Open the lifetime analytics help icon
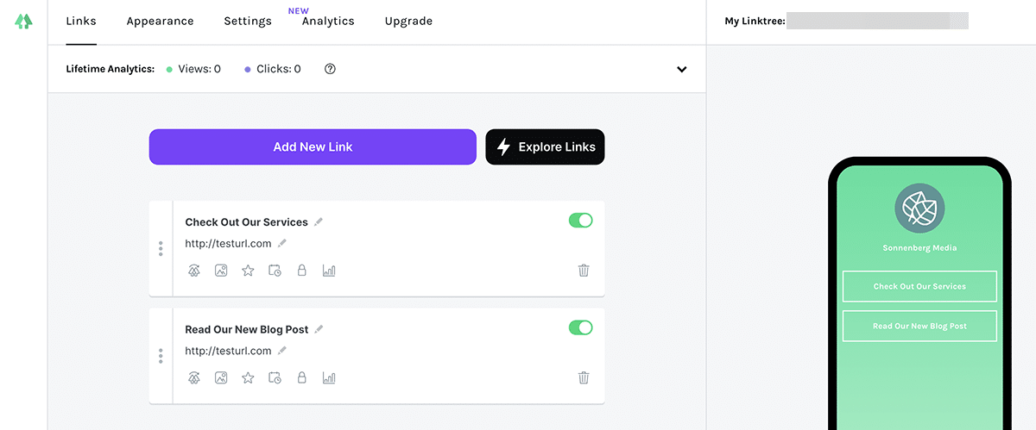Image resolution: width=1036 pixels, height=430 pixels. (330, 69)
